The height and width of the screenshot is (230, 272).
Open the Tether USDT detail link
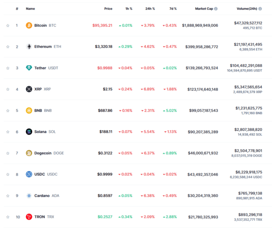46,68
